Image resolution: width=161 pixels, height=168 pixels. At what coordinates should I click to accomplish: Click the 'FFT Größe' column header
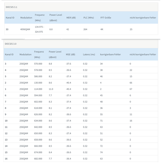106,18
